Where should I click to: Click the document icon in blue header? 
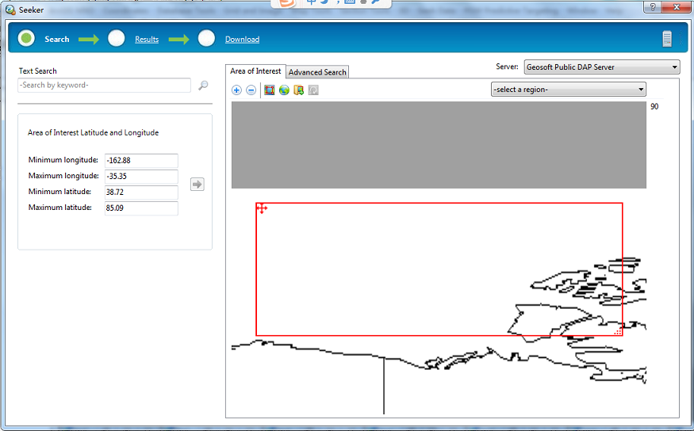667,39
